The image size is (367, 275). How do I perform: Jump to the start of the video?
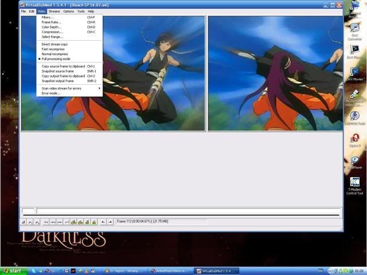coord(46,222)
